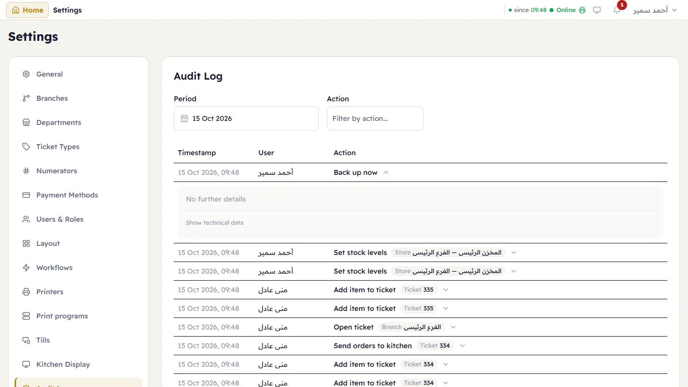Click the Departments store icon
Image resolution: width=688 pixels, height=387 pixels.
(26, 122)
